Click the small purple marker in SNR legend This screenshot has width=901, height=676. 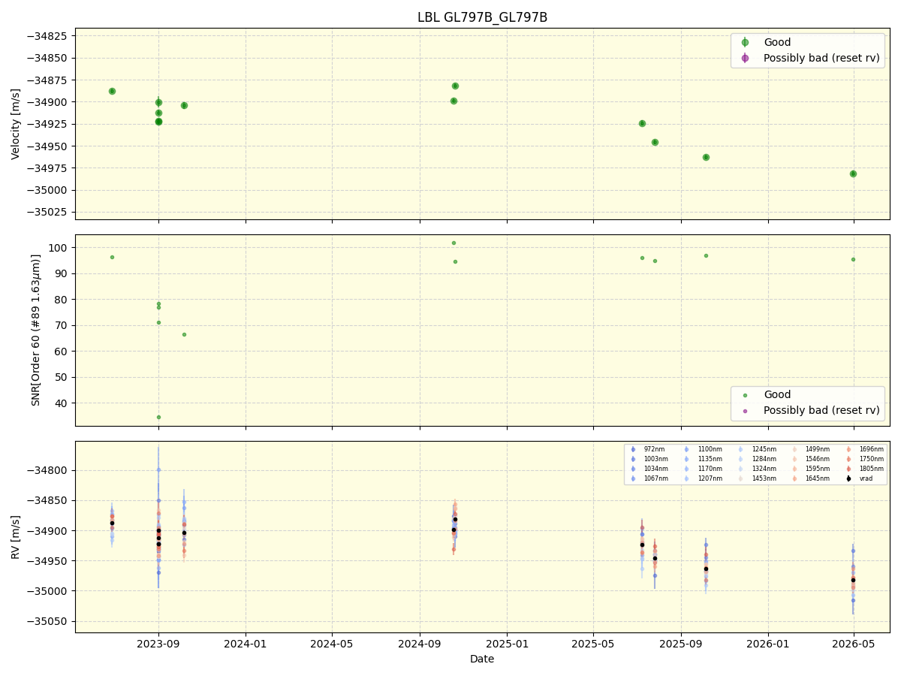point(745,411)
